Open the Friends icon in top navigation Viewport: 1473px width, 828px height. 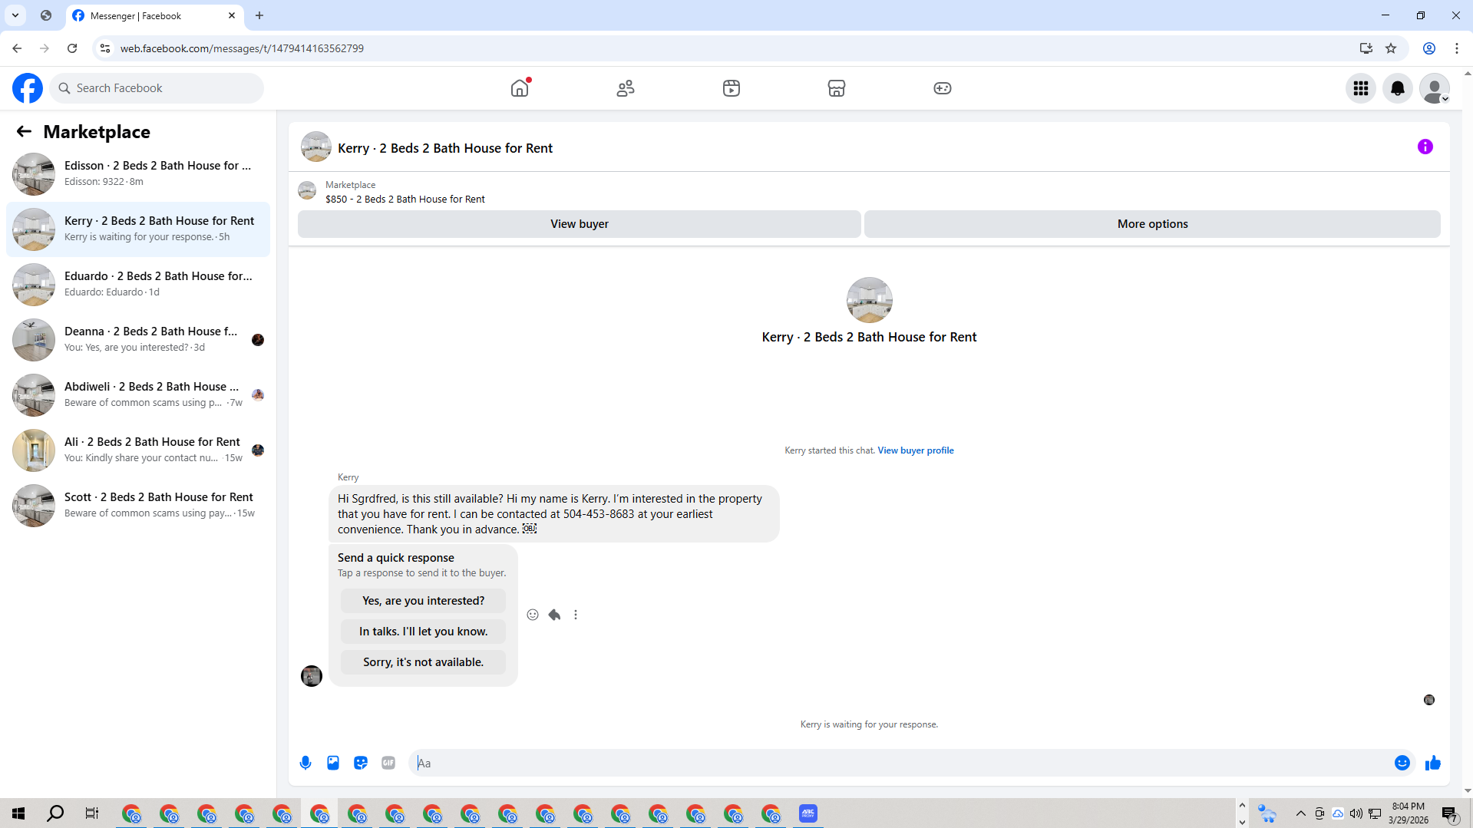pos(626,88)
